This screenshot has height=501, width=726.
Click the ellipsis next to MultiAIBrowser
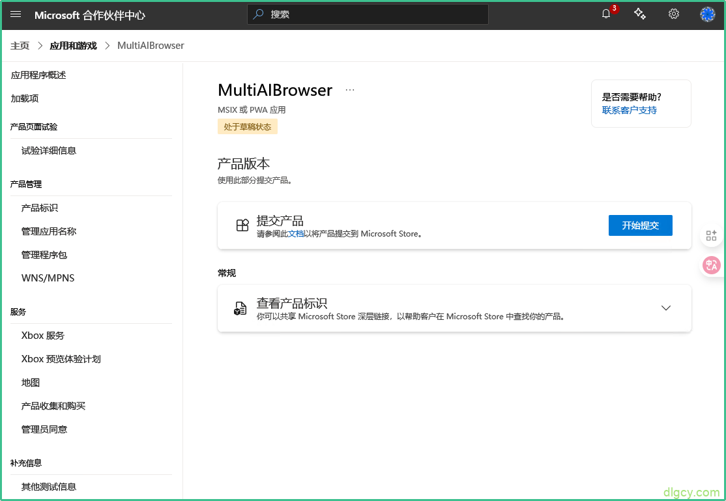click(350, 90)
